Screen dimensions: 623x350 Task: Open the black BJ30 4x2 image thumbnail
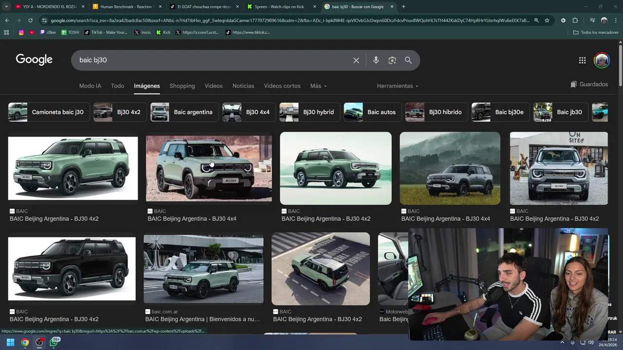72,269
